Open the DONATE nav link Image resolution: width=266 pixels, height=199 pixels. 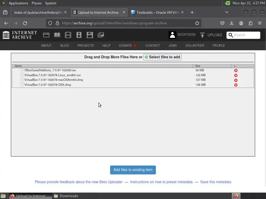click(128, 46)
